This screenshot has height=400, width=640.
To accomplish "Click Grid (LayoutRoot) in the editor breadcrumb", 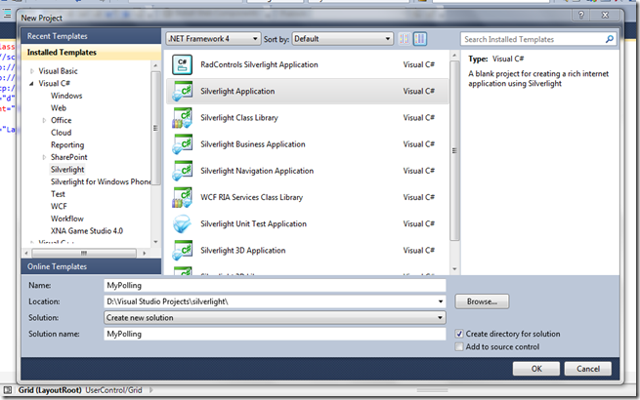I will 50,390.
